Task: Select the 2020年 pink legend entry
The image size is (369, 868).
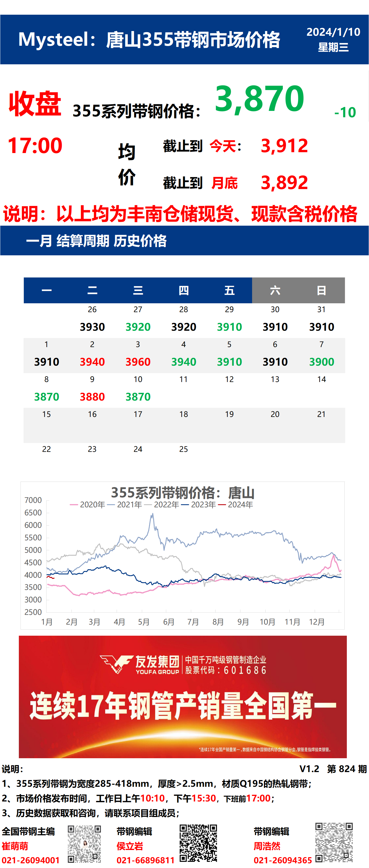Action: point(87,505)
